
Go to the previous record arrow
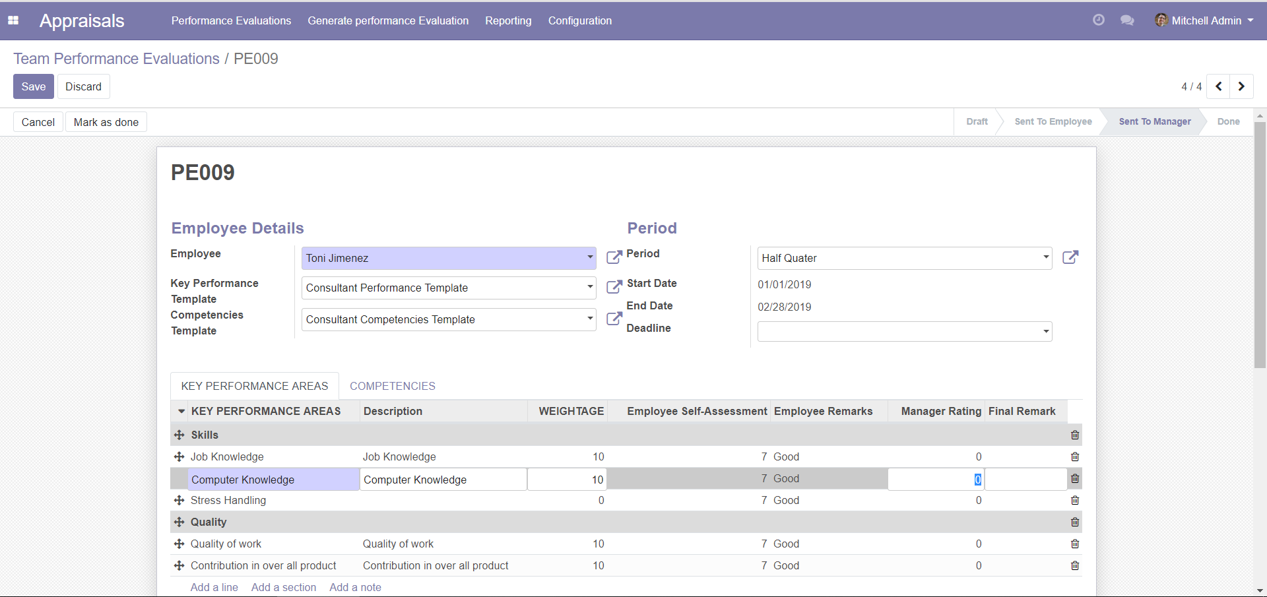pos(1219,86)
